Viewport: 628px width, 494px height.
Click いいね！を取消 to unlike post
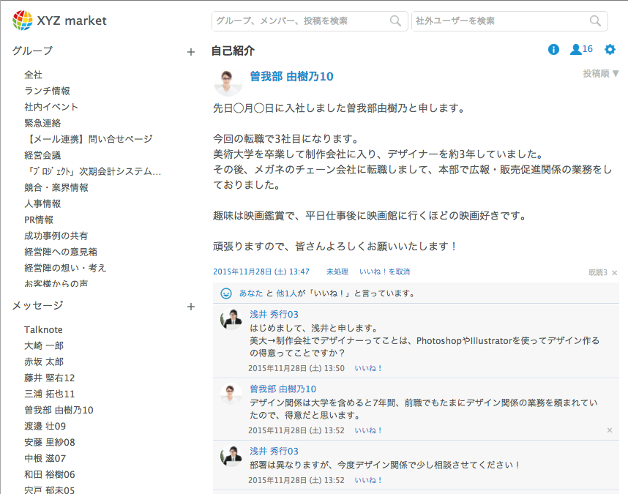384,272
